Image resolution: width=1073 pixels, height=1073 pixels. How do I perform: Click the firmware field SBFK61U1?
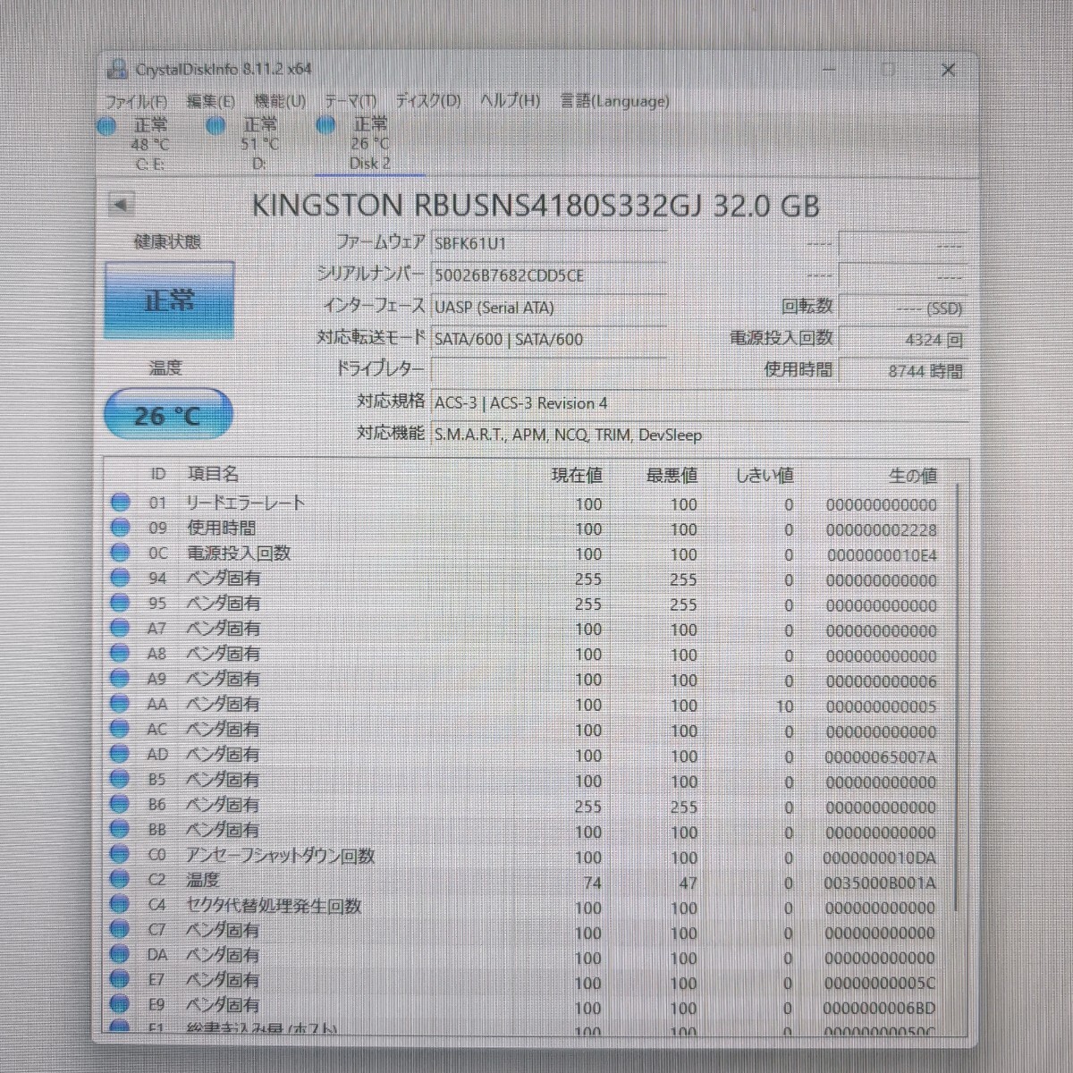tap(548, 243)
